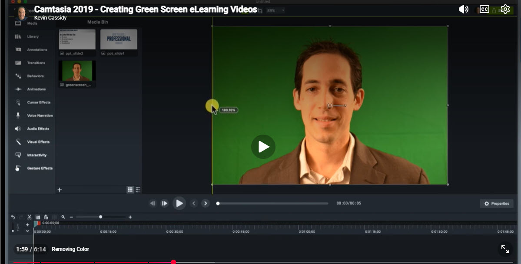Viewport: 521px width, 264px height.
Task: Expand tracks using the timeline chevron
Action: pyautogui.click(x=27, y=231)
